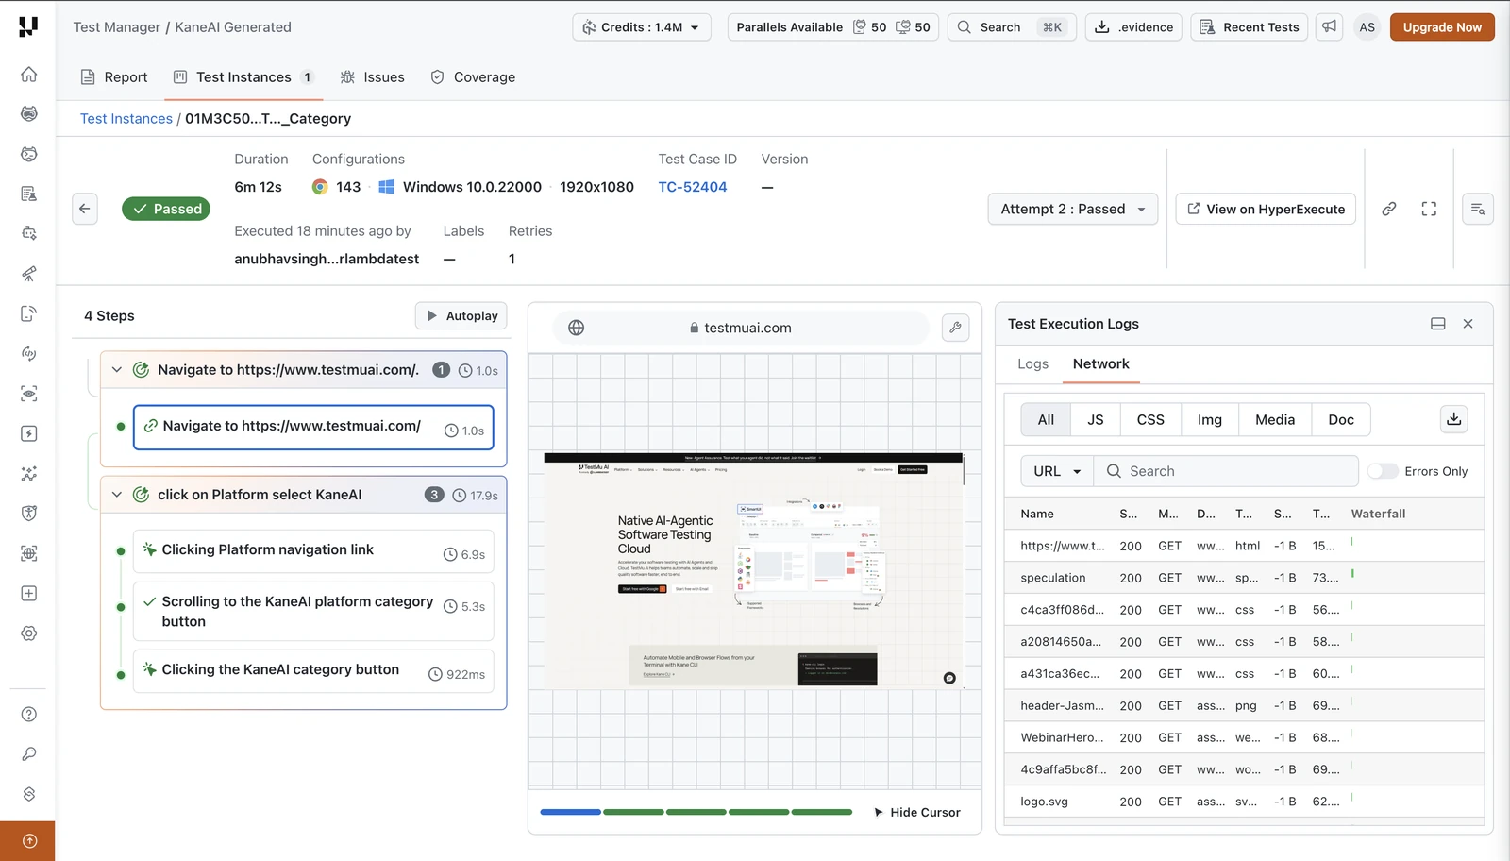Collapse the click on Platform select KaneAI step
Screen dimensions: 1510x861
[x=117, y=495]
